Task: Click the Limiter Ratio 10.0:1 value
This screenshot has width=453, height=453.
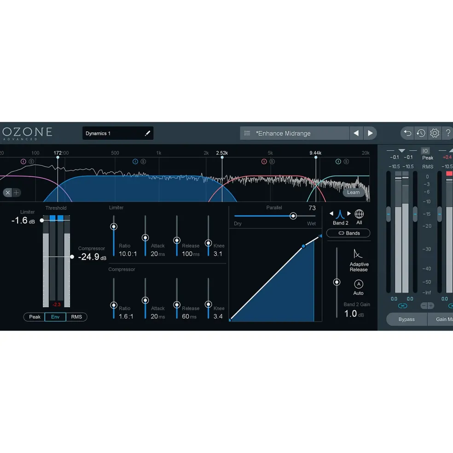Action: pos(128,254)
